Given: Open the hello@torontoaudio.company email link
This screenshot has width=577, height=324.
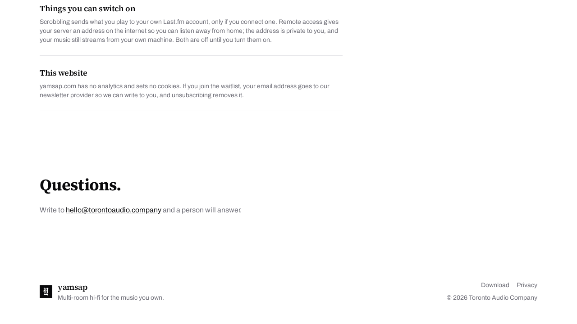Looking at the screenshot, I should pyautogui.click(x=114, y=210).
